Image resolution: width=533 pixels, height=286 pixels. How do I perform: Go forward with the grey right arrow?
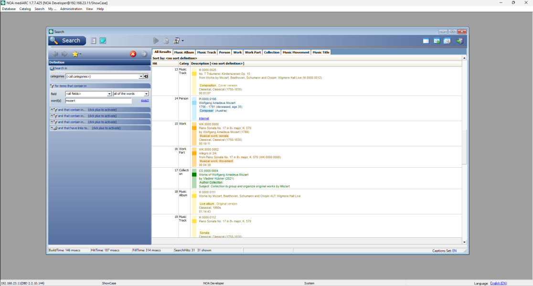64,53
